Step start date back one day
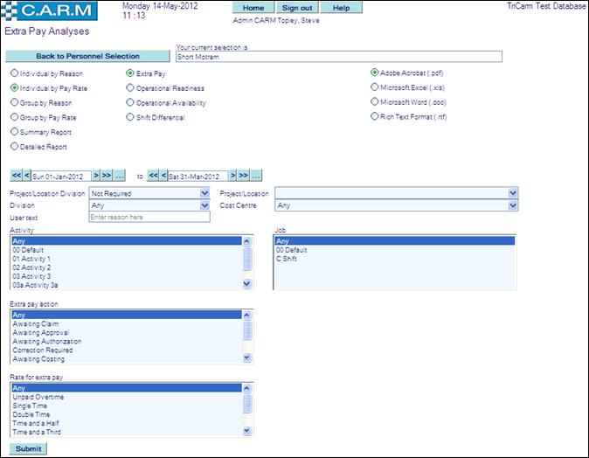 26,176
